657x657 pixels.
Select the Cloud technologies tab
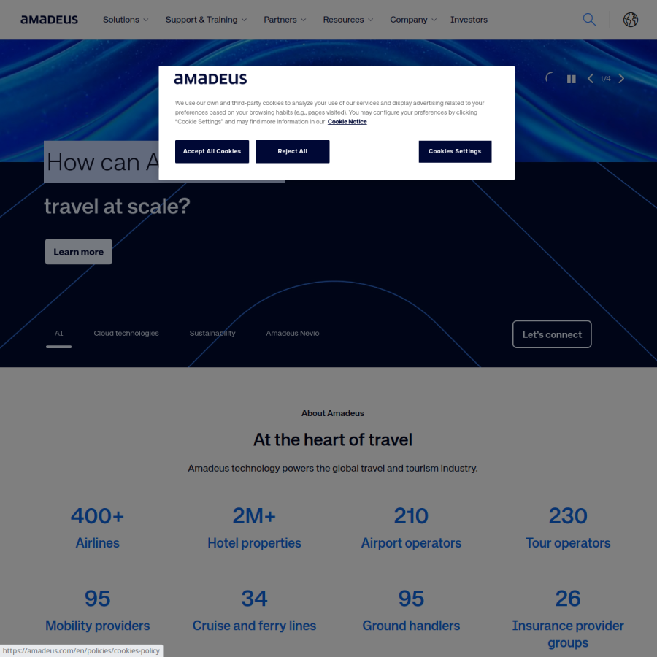click(126, 334)
